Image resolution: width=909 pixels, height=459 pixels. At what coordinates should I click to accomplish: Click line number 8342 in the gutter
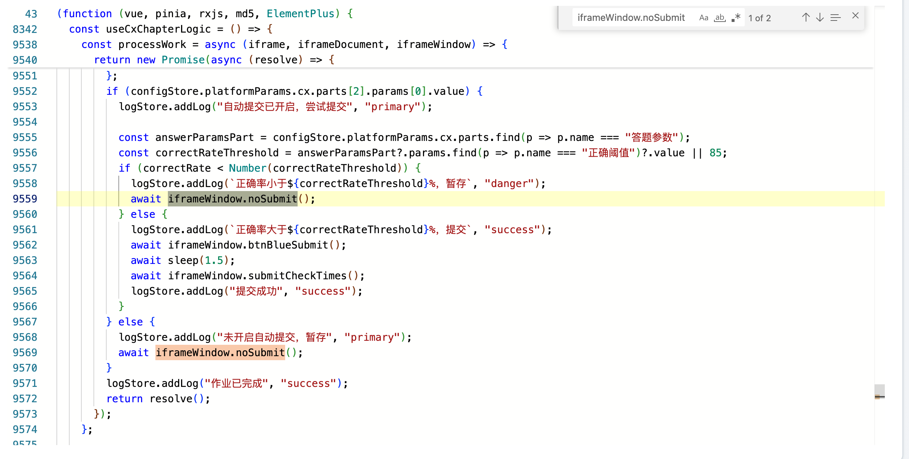[x=25, y=29]
